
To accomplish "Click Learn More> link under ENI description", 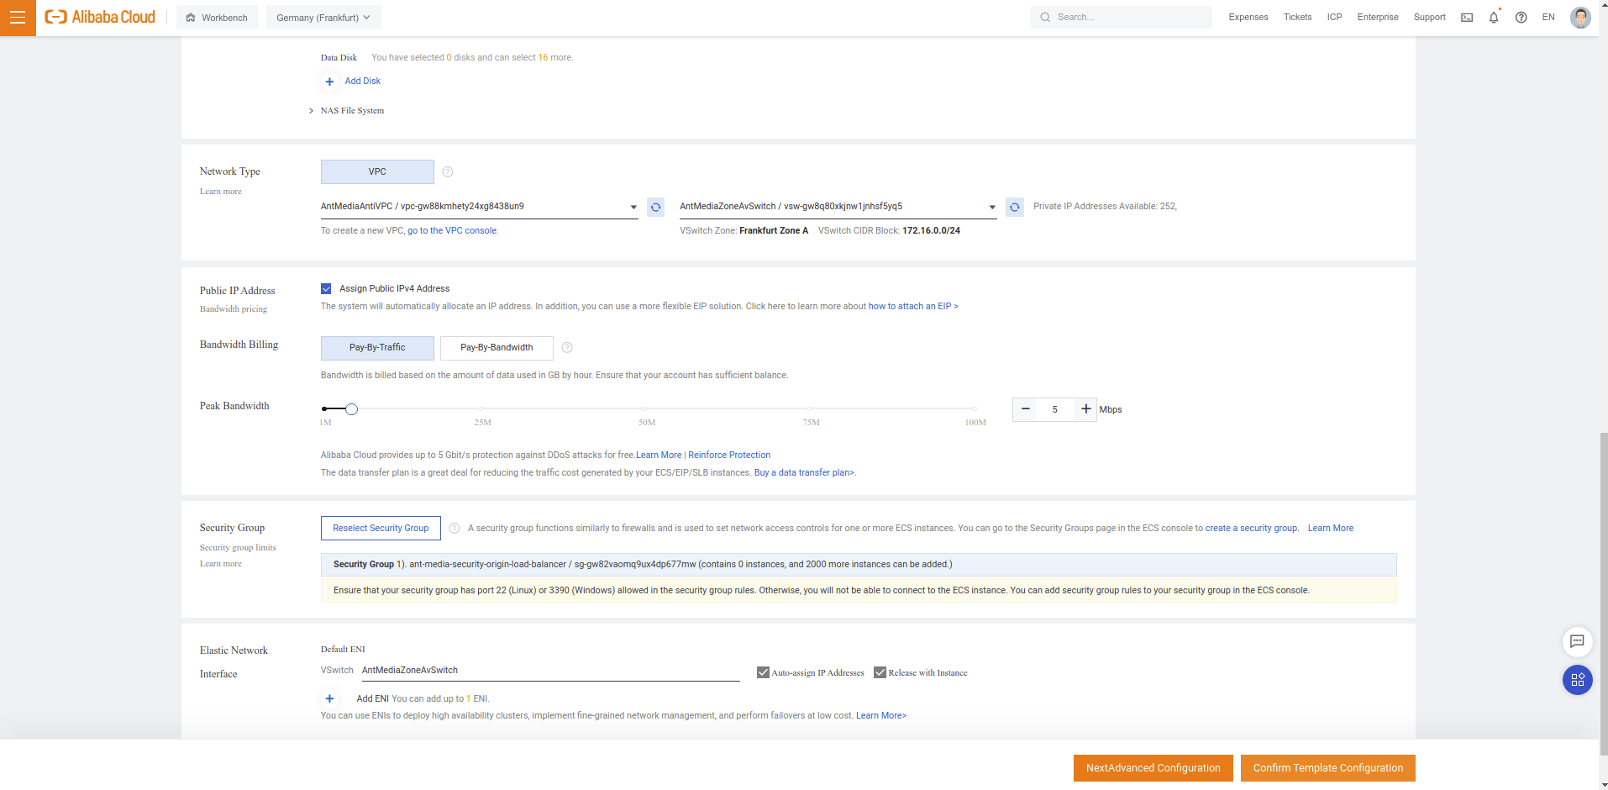I will 881,716.
